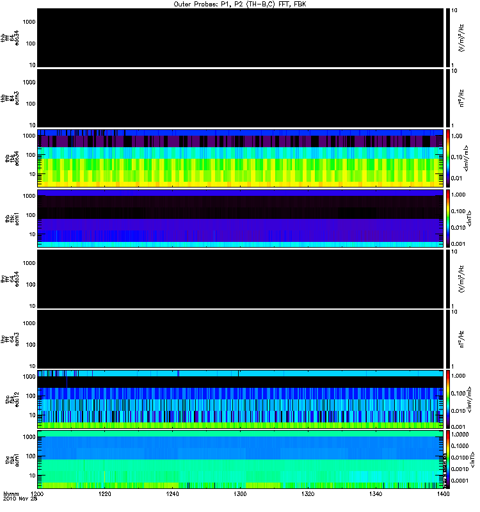Click the "thb fff 64 scm3" vertical panel label
This screenshot has width=480, height=512.
(10, 99)
